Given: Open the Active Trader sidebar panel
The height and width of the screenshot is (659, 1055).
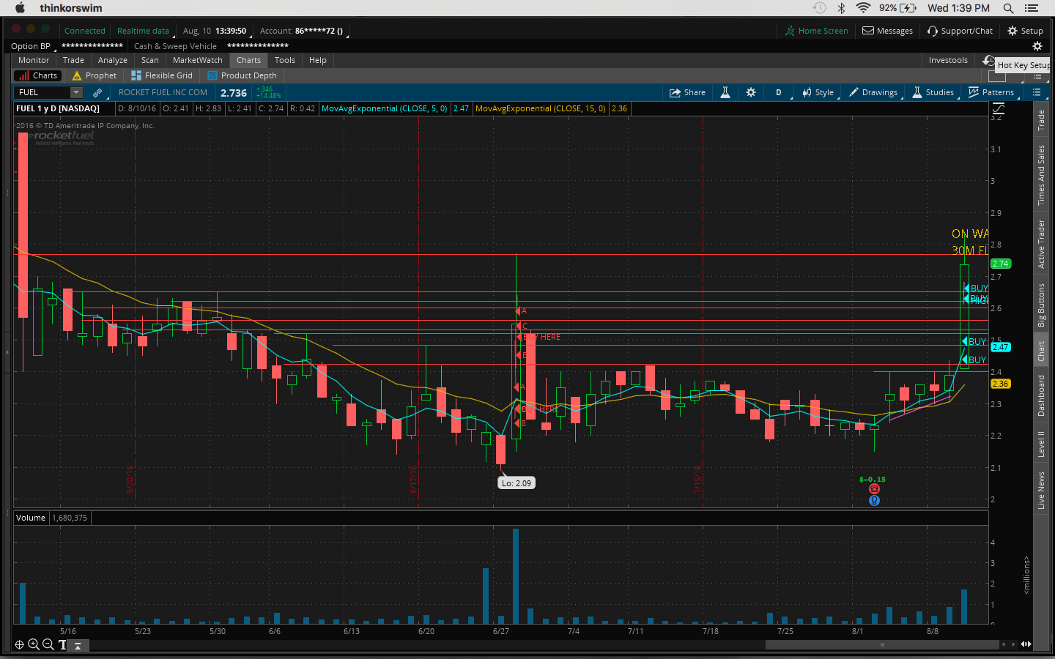Looking at the screenshot, I should (x=1041, y=244).
